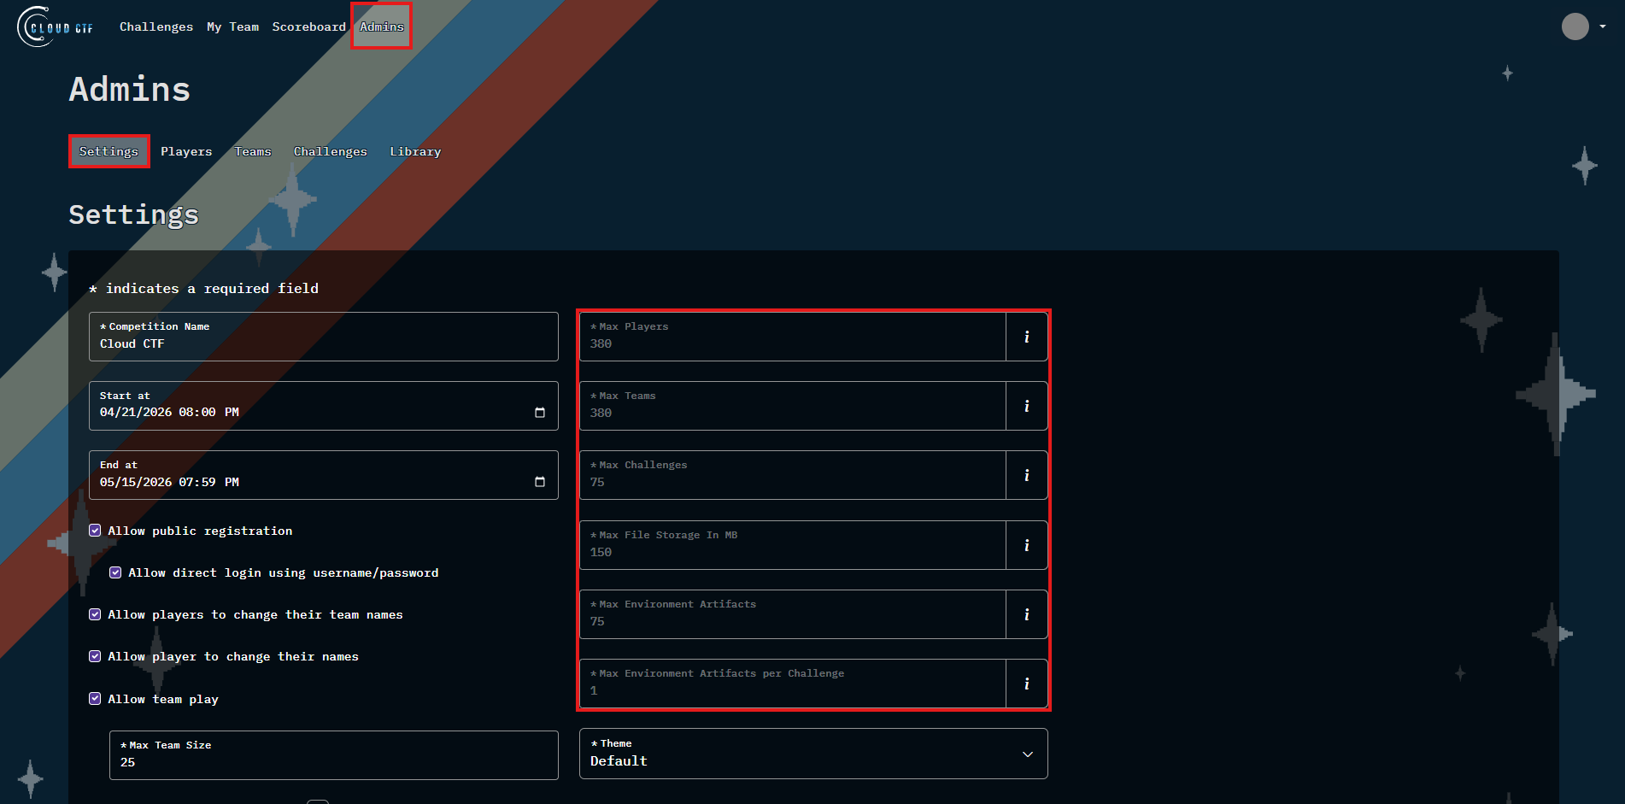Select the Challenges admin tab
1625x804 pixels.
tap(331, 151)
